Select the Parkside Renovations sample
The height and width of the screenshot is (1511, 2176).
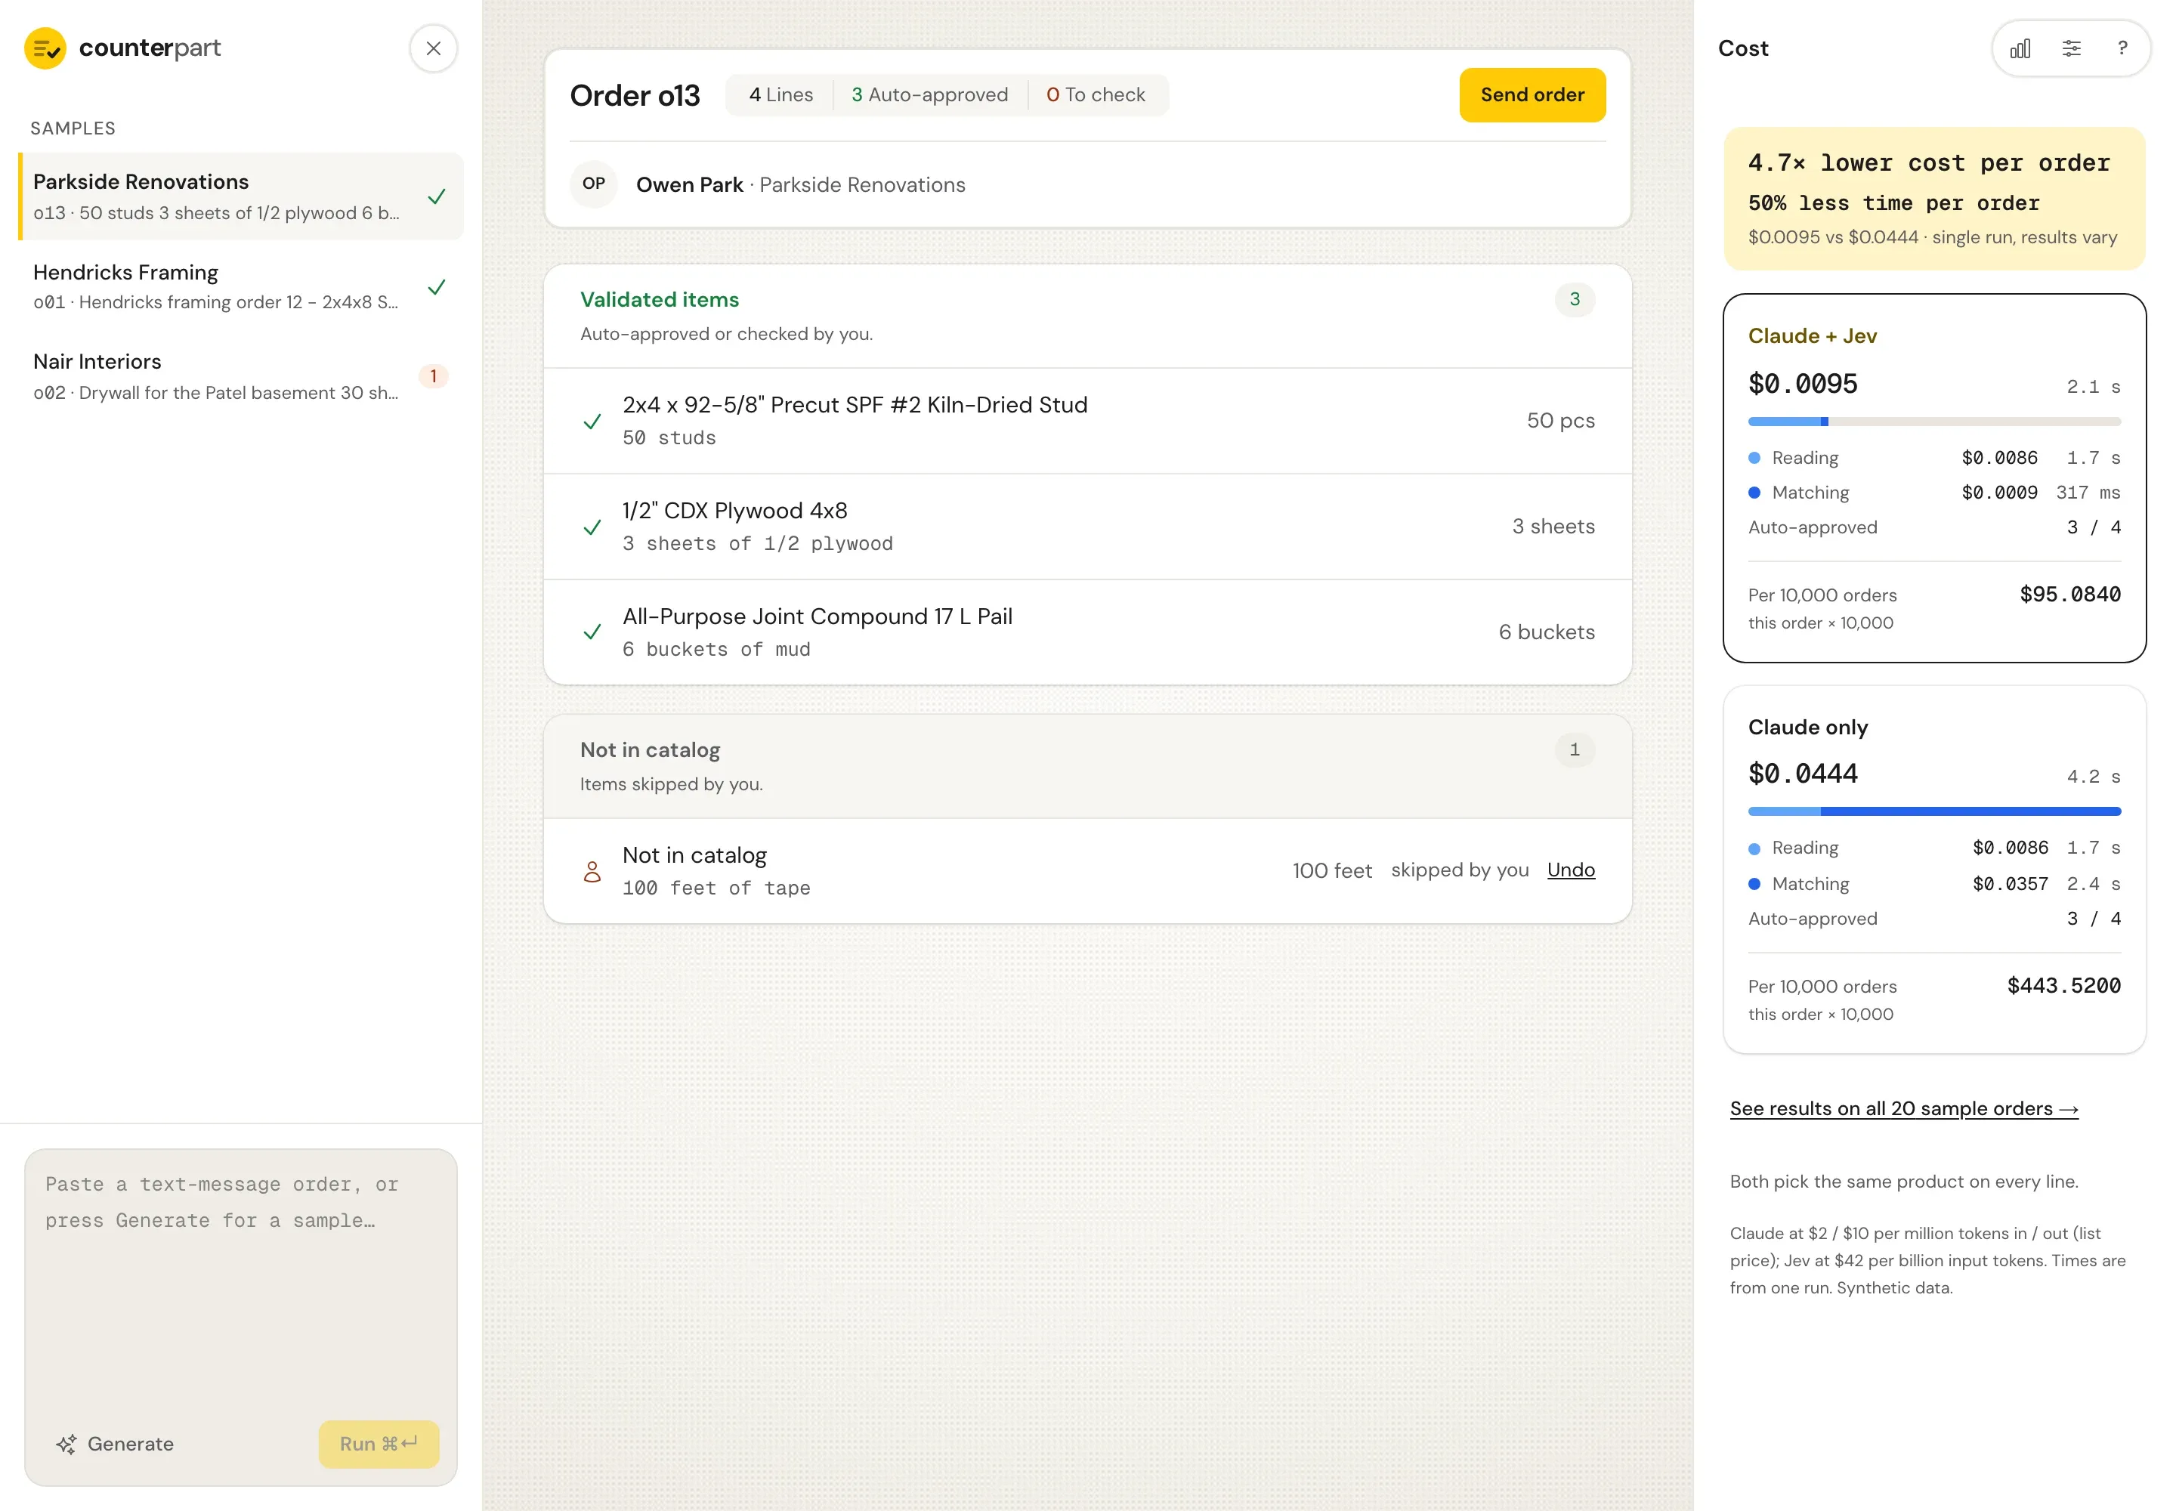click(x=240, y=196)
